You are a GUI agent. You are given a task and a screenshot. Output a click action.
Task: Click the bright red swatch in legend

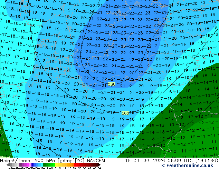pos(75,165)
